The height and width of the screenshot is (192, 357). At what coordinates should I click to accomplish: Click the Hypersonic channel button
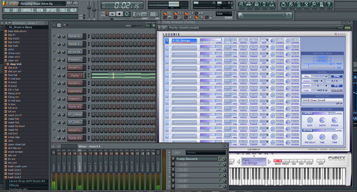[x=75, y=91]
